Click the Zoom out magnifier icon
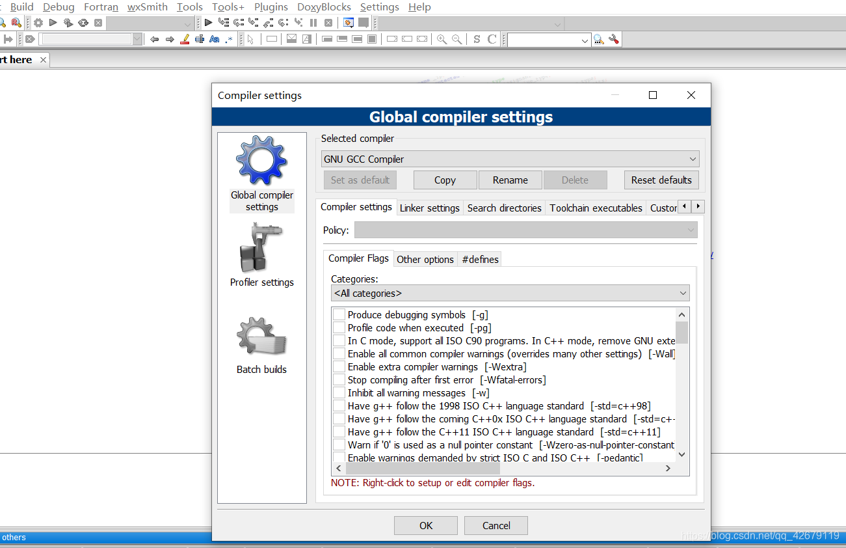 (457, 40)
